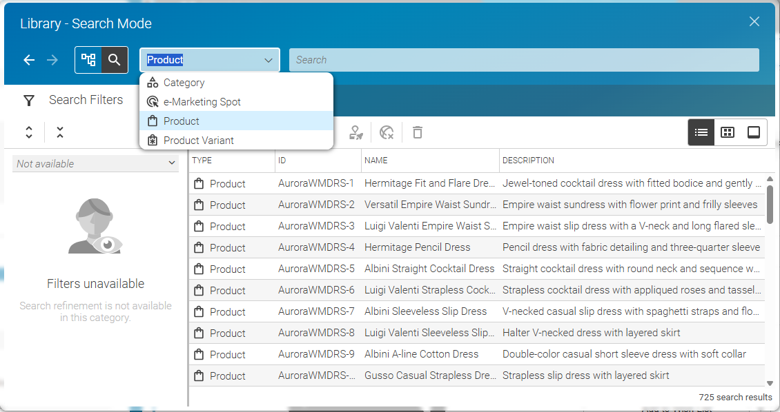The height and width of the screenshot is (412, 780).
Task: Select the Hermitage Pencil Dress row
Action: [417, 247]
